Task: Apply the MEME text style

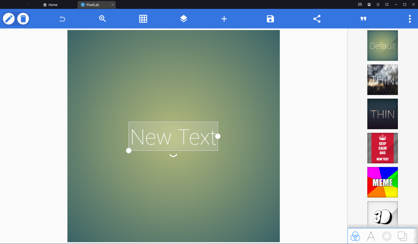Action: pyautogui.click(x=382, y=182)
